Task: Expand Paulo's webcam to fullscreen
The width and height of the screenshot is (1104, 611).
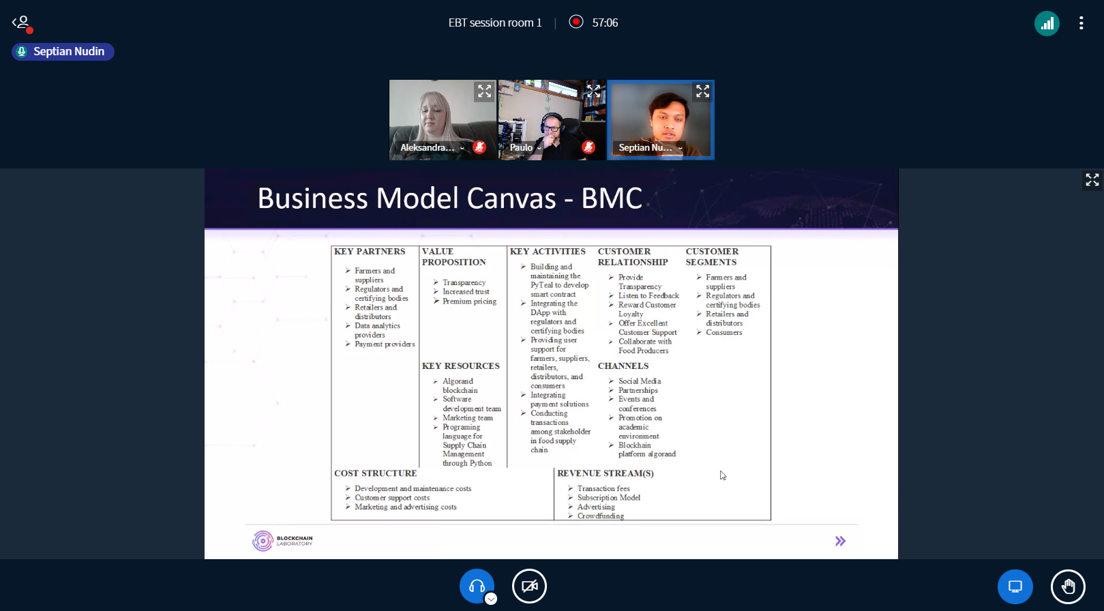Action: [593, 91]
